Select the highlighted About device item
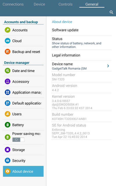The image size is (116, 186). pyautogui.click(x=23, y=171)
